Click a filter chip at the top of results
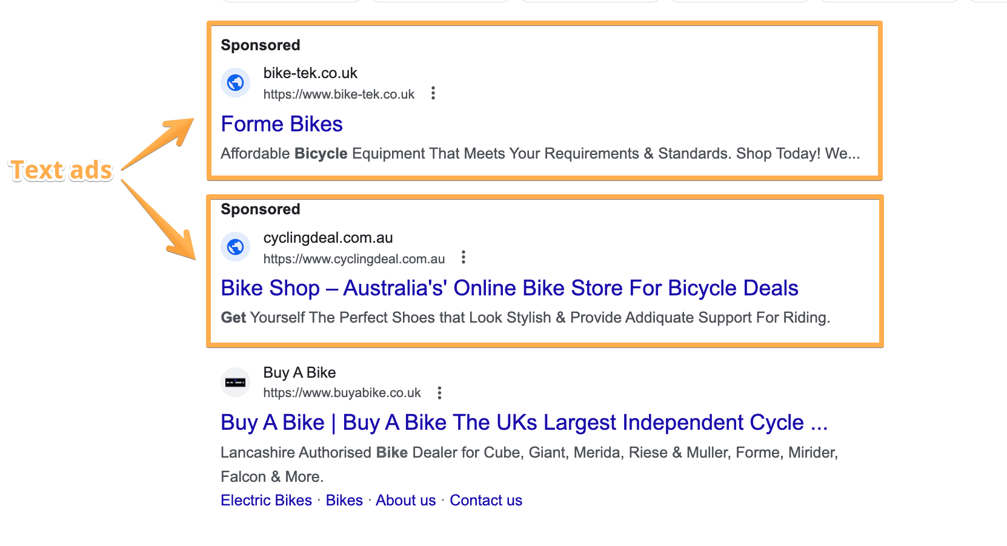This screenshot has width=1007, height=546. point(290,1)
